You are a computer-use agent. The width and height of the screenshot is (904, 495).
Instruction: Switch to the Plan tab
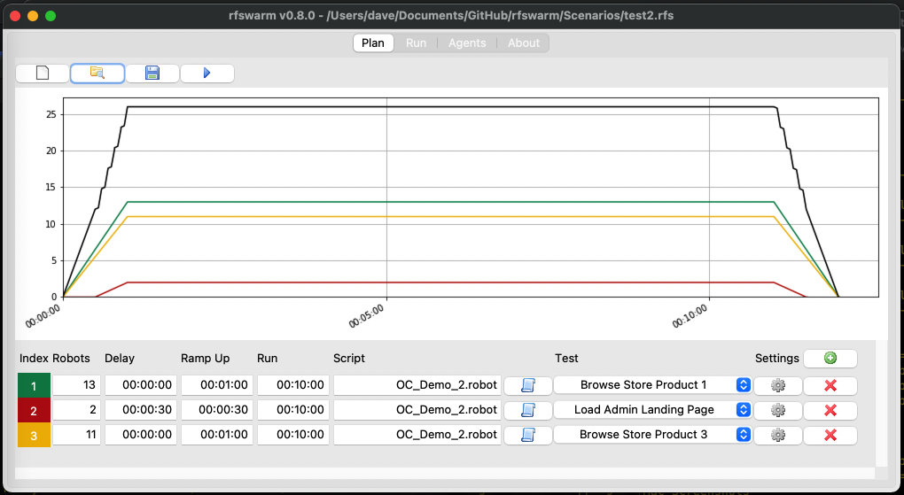(x=373, y=43)
